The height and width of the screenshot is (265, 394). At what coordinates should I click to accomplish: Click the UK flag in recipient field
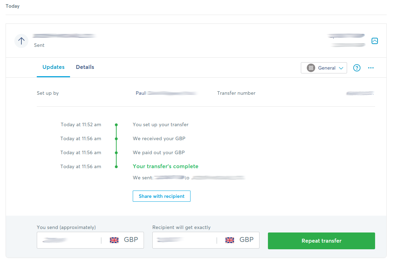[230, 240]
